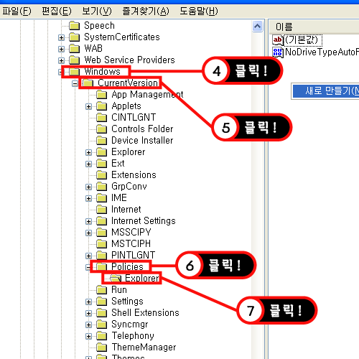Select the Device Installer folder icon
Viewport: 359px width, 359px height.
102,140
